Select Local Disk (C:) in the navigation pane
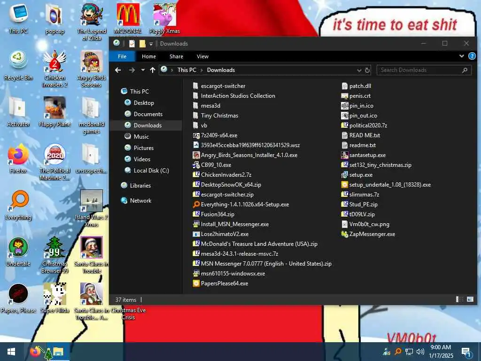This screenshot has height=361, width=481. pos(151,170)
